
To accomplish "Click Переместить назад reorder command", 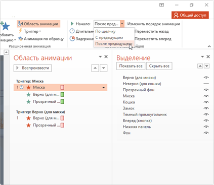I will pyautogui.click(x=152, y=31).
